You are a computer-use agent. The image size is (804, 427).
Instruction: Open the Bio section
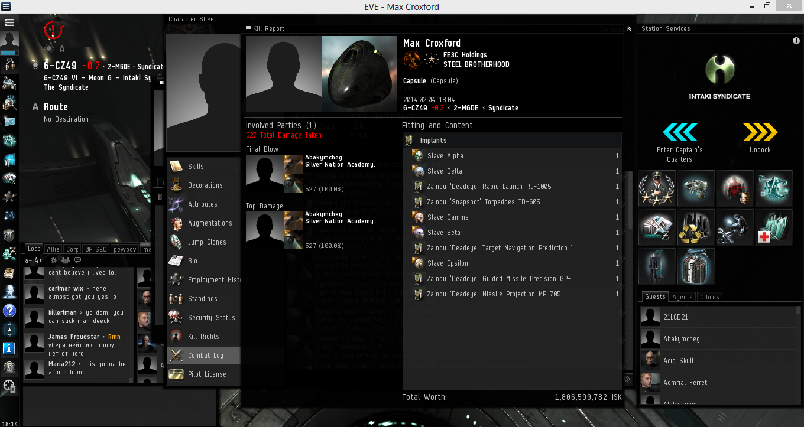203,261
